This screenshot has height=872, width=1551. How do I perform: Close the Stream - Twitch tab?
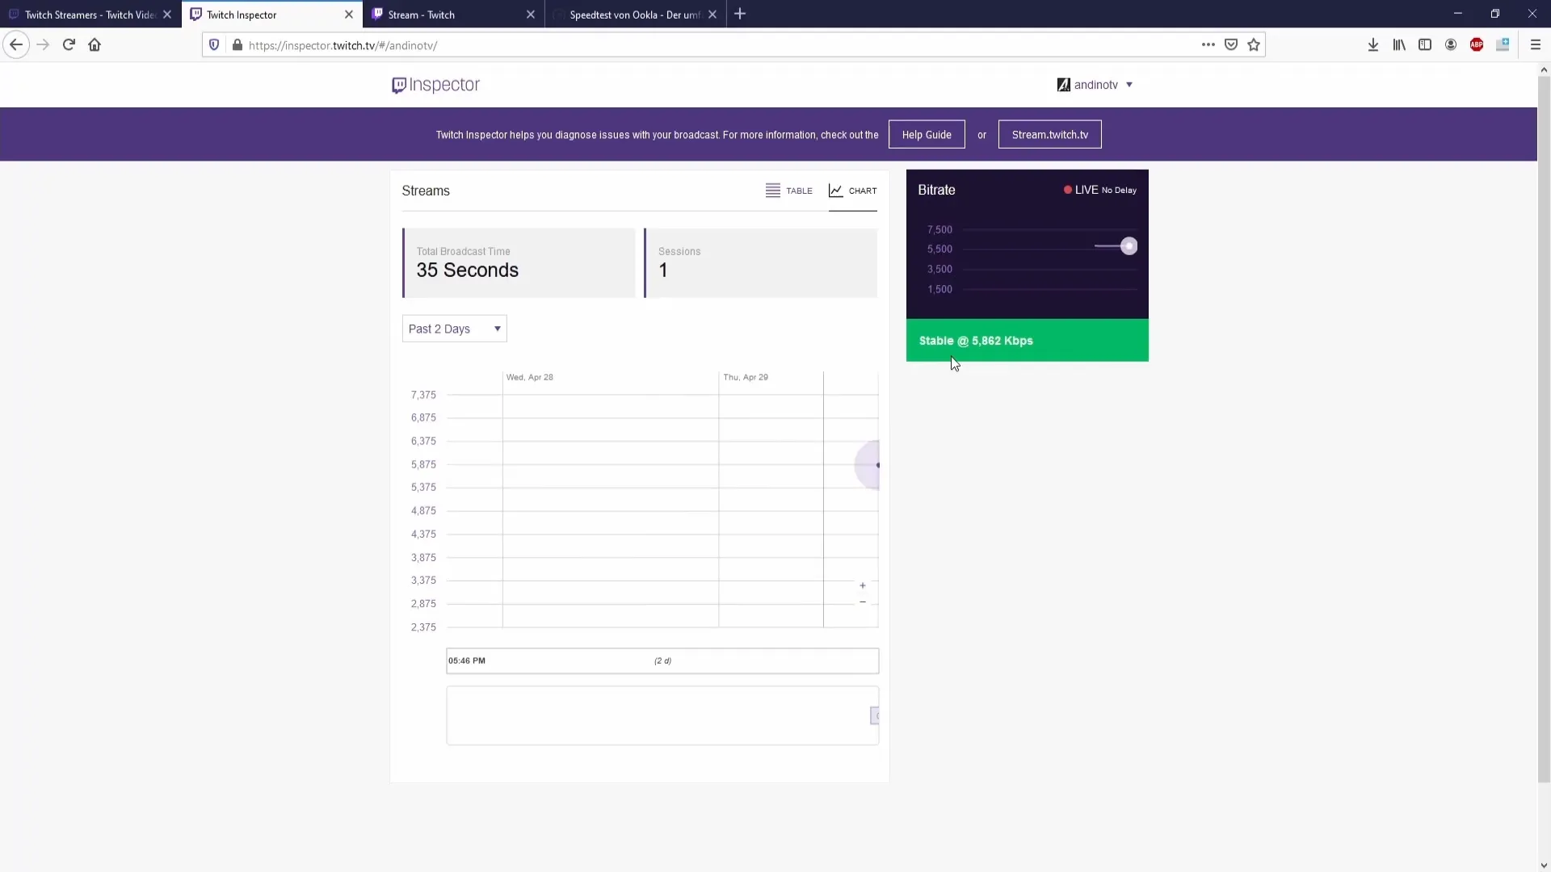pos(531,15)
